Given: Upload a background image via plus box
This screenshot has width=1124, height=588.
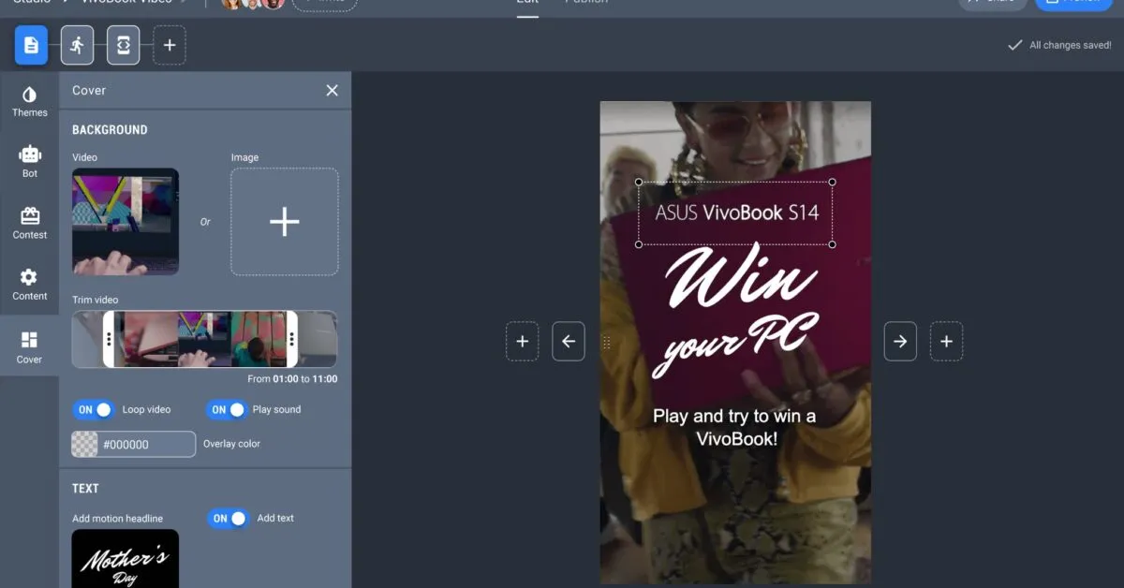Looking at the screenshot, I should click(285, 222).
